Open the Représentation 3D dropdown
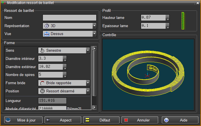 coord(70,26)
